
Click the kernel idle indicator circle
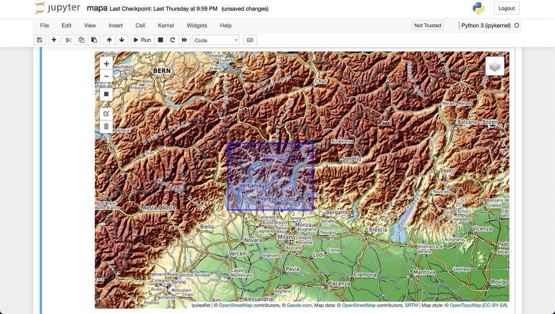coord(517,25)
